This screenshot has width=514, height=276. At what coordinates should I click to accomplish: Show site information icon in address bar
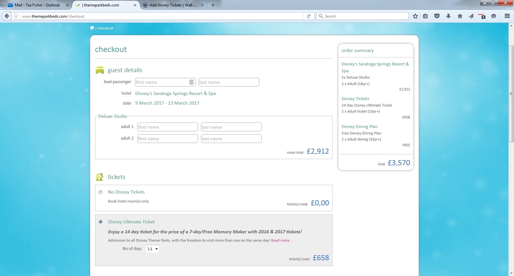[16, 16]
